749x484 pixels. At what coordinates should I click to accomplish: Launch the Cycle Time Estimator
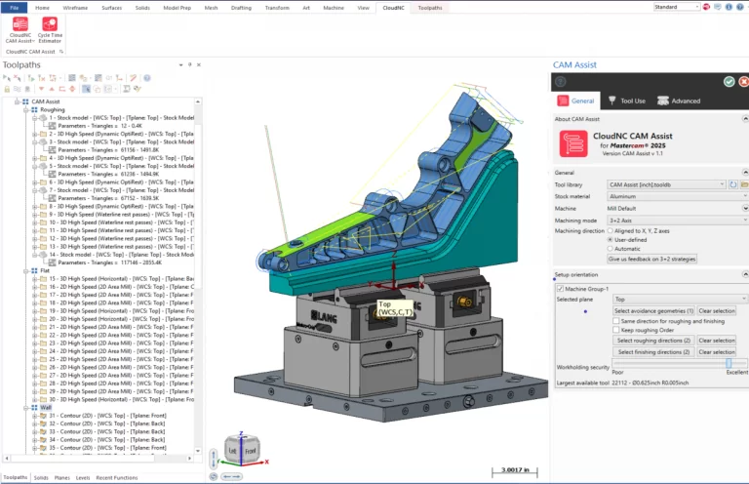coord(49,24)
